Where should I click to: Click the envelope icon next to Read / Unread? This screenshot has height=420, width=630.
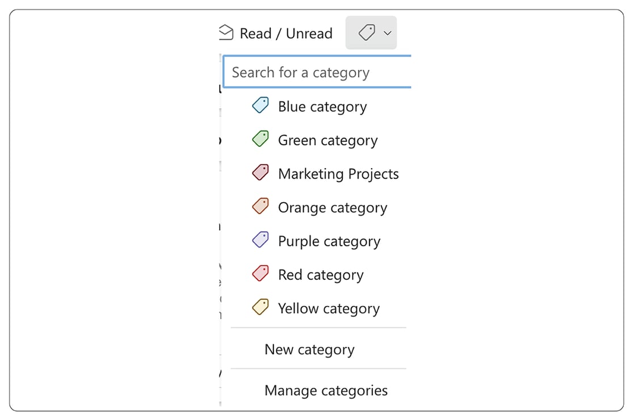[226, 32]
